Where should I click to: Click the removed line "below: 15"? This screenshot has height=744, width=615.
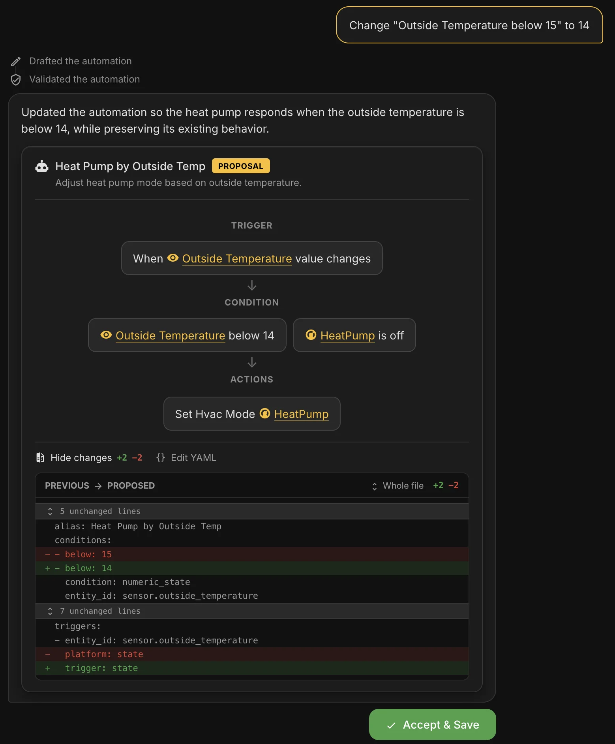[252, 554]
